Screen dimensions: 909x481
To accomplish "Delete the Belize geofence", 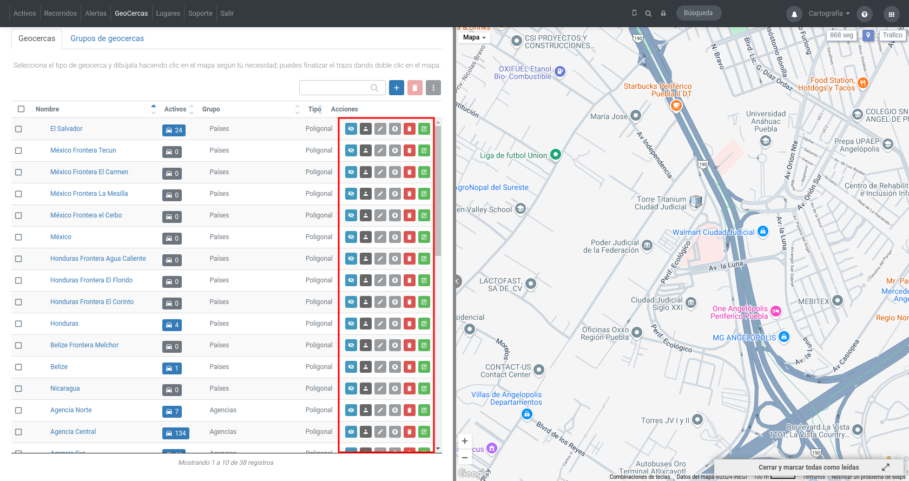I will tap(410, 367).
